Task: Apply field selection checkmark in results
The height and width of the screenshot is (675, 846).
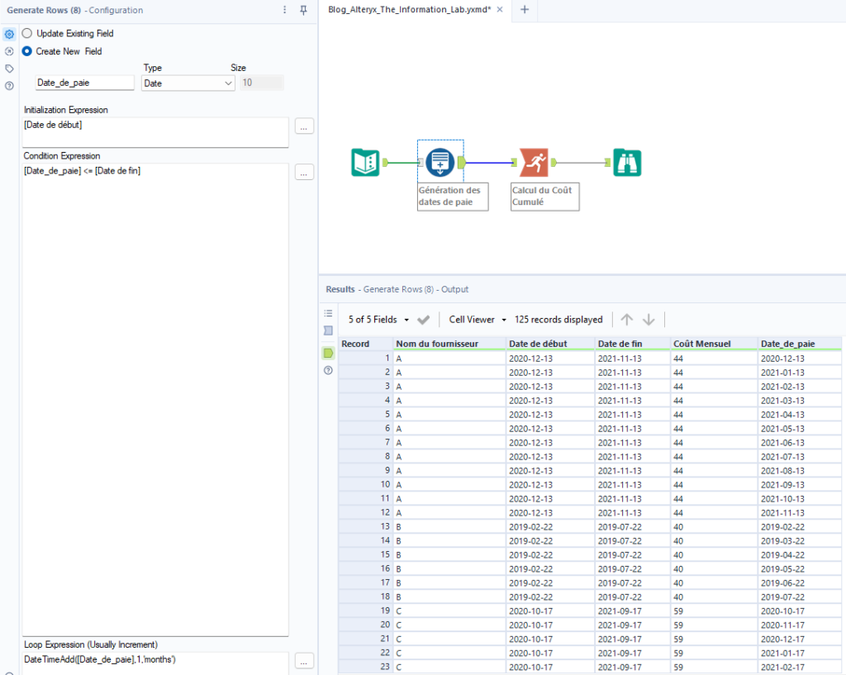Action: point(424,320)
